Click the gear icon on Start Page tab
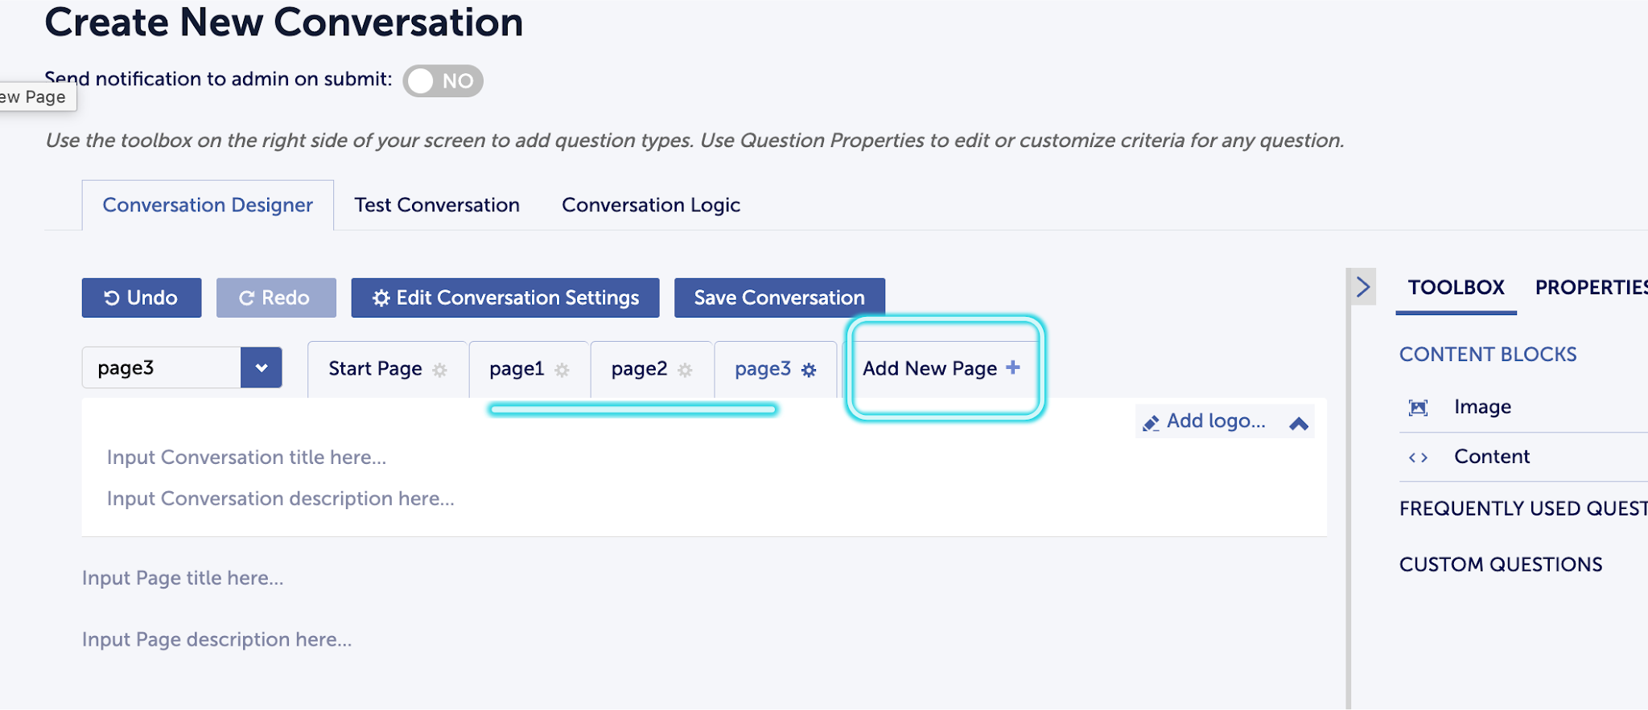 (x=439, y=370)
